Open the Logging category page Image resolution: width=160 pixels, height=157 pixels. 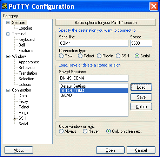click(x=25, y=28)
